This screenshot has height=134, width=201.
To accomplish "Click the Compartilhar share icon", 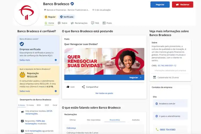I will [x=83, y=87].
